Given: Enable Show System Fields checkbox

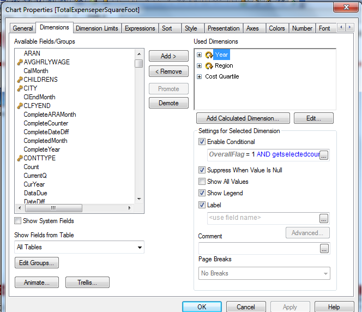Looking at the screenshot, I should pos(17,221).
